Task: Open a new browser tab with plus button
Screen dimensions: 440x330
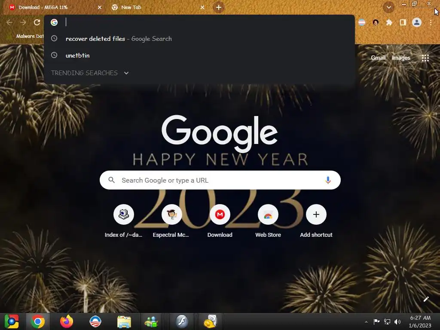Action: pos(219,7)
